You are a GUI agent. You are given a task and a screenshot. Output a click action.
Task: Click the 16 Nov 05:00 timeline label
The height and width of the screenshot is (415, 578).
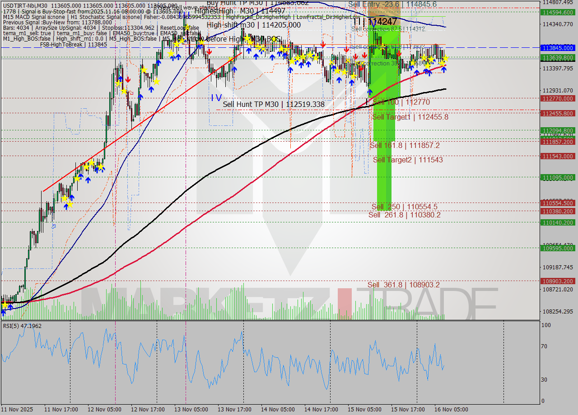tap(452, 409)
